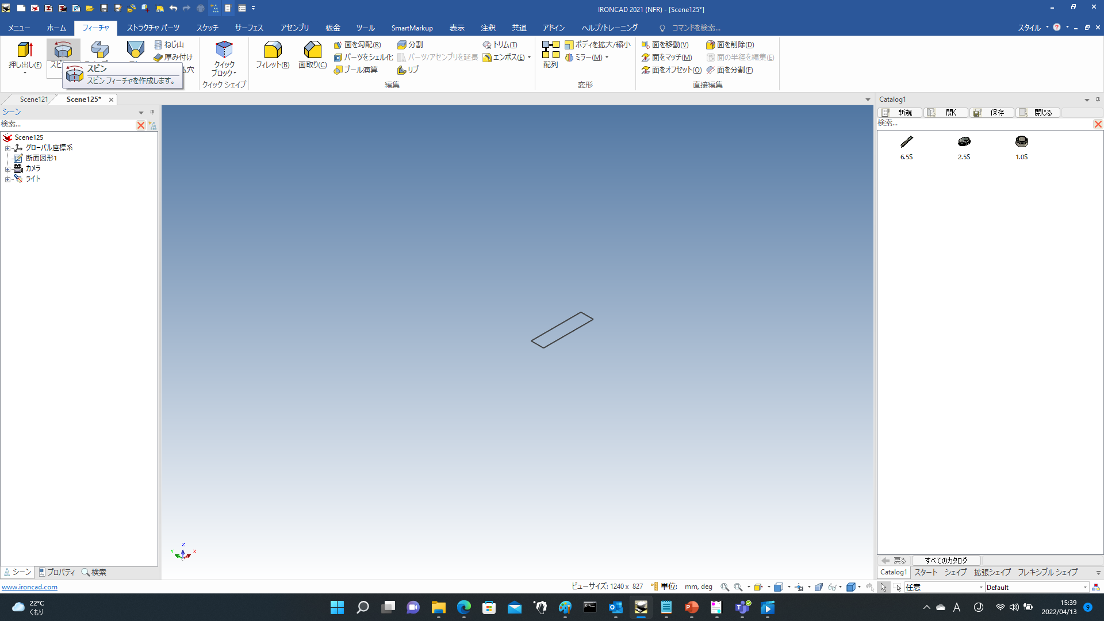Click the クイックブロック quick shape icon
Image resolution: width=1104 pixels, height=621 pixels.
click(x=224, y=51)
